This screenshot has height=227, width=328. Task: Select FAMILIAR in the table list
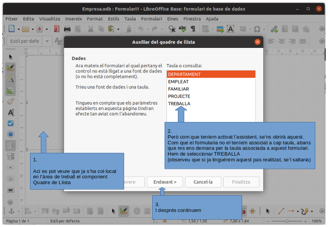pyautogui.click(x=211, y=89)
